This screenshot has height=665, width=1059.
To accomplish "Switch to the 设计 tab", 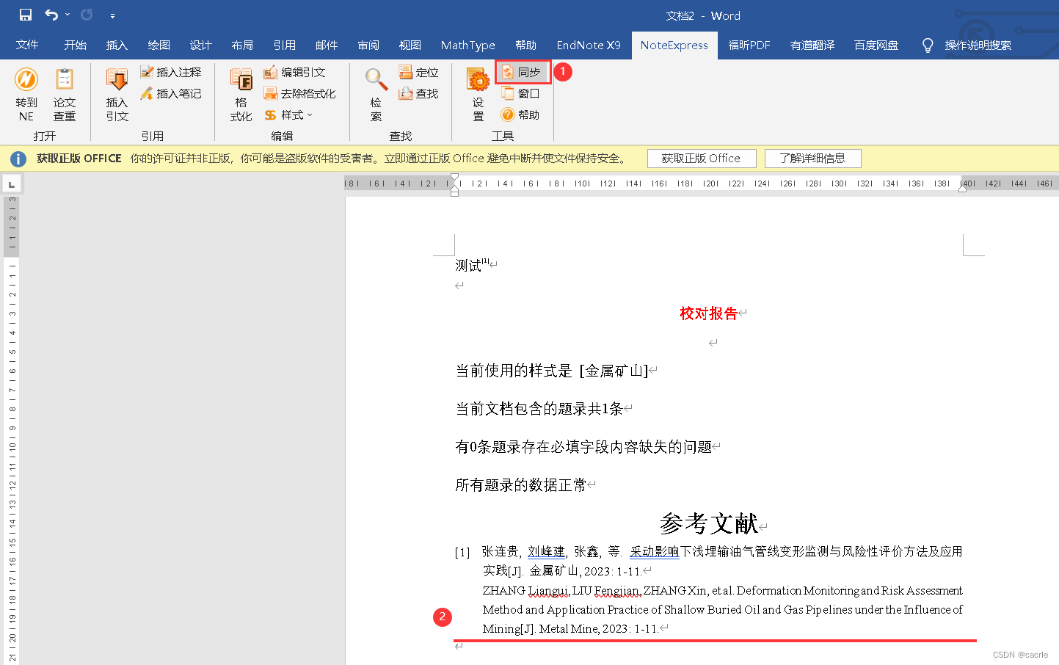I will 200,45.
